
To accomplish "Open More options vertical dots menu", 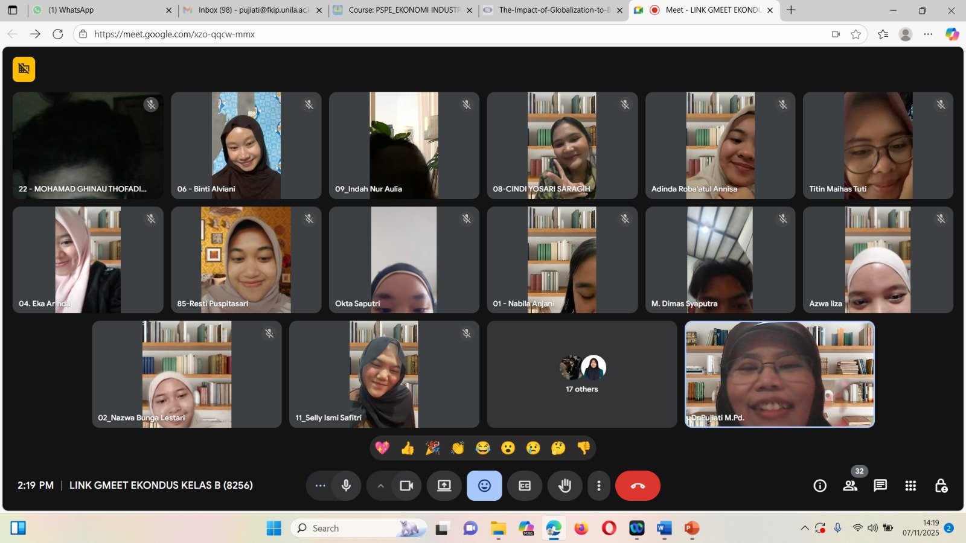I will [598, 486].
